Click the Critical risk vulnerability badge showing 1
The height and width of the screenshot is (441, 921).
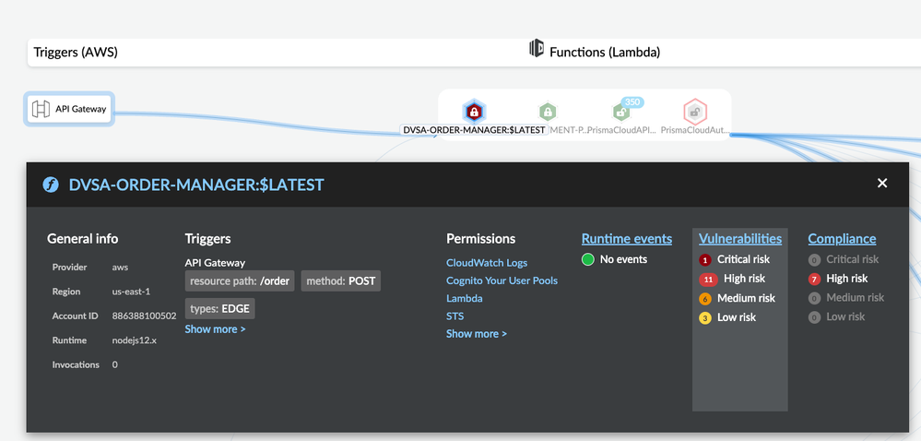click(705, 260)
